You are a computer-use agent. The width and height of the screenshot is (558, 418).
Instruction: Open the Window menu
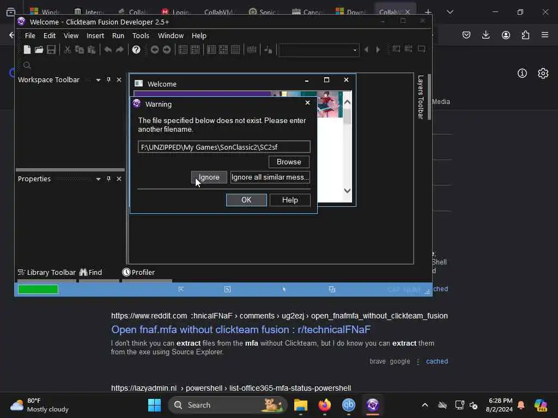point(171,35)
